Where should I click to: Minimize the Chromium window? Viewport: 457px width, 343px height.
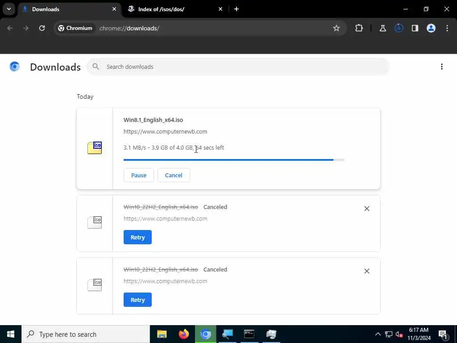(x=405, y=9)
